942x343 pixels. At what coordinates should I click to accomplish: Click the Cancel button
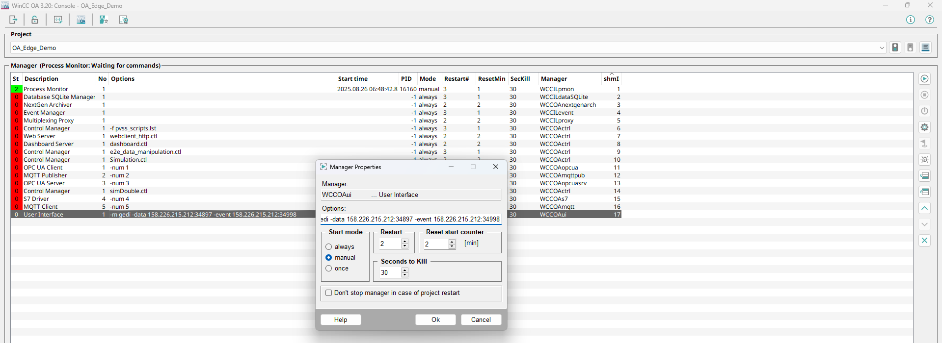point(481,319)
